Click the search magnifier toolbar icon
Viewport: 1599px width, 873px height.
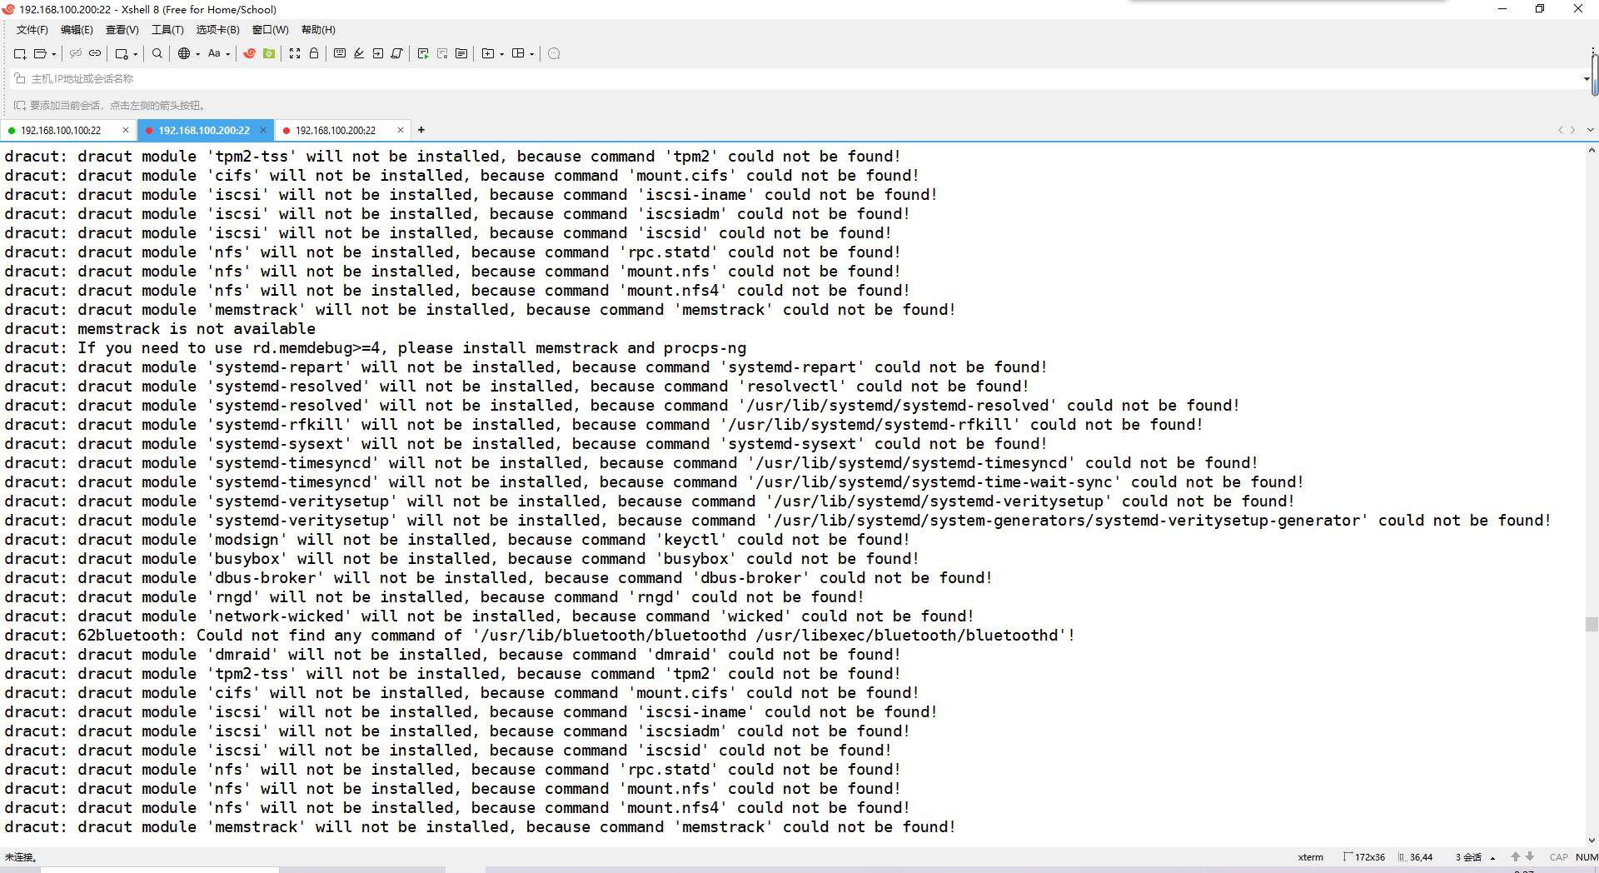pos(157,53)
